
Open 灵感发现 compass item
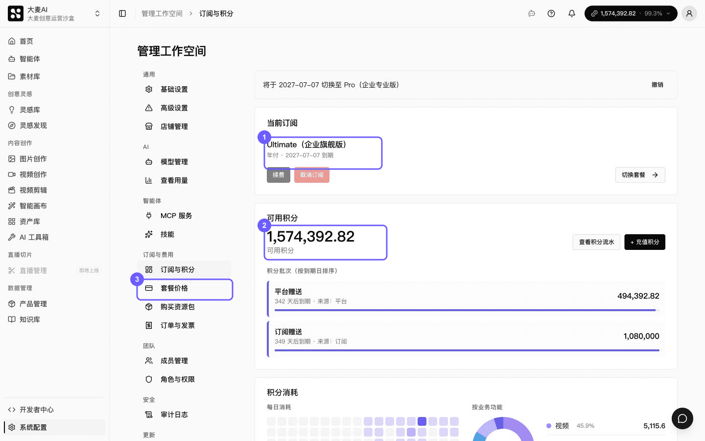point(54,125)
